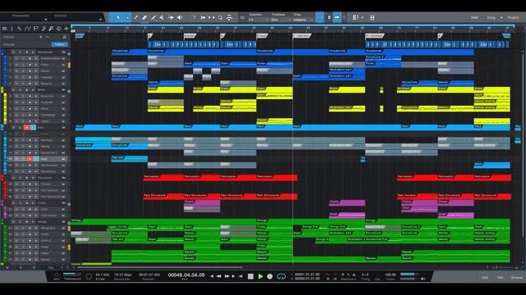The image size is (526, 295).
Task: Click the circular icon before the strip-silence icon
Action: tap(220, 17)
